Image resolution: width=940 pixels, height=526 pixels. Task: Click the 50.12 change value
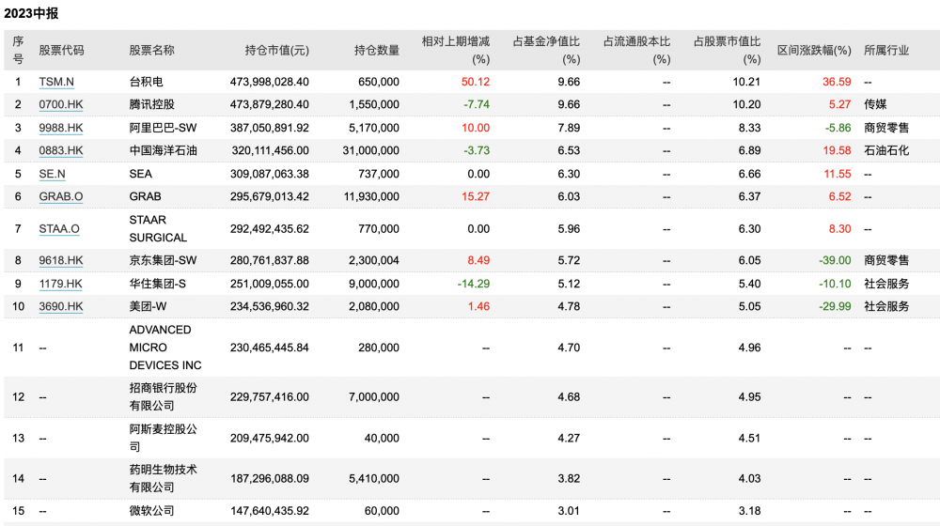[x=476, y=82]
